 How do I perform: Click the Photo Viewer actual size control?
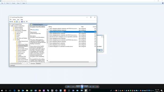[73, 87]
